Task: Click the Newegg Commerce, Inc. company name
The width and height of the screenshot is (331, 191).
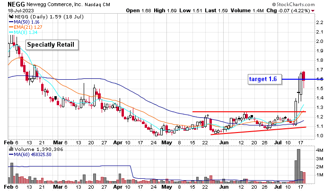Action: pyautogui.click(x=55, y=4)
